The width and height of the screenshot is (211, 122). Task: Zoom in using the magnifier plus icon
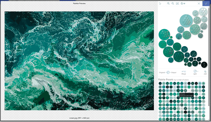(169, 3)
